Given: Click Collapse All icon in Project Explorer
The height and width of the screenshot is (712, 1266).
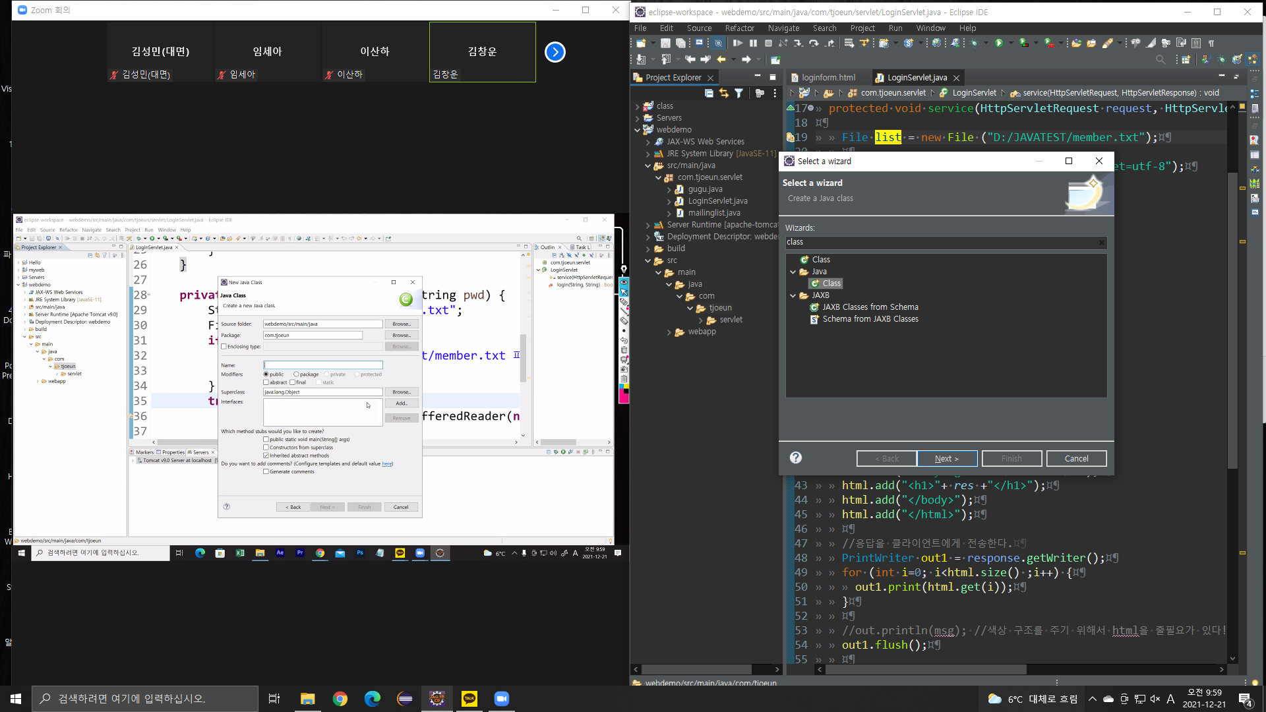Looking at the screenshot, I should point(709,94).
